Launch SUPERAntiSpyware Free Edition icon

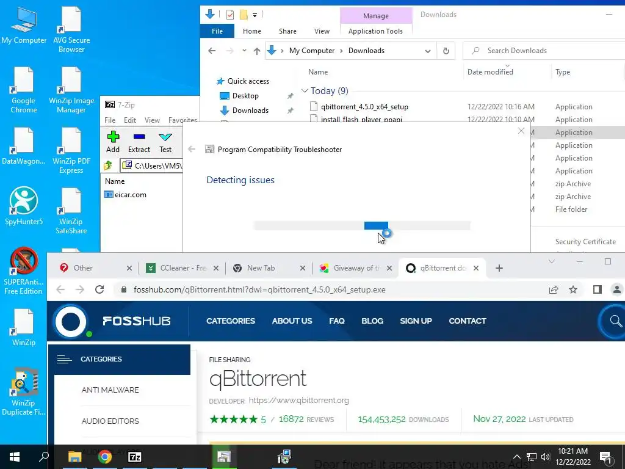24,271
